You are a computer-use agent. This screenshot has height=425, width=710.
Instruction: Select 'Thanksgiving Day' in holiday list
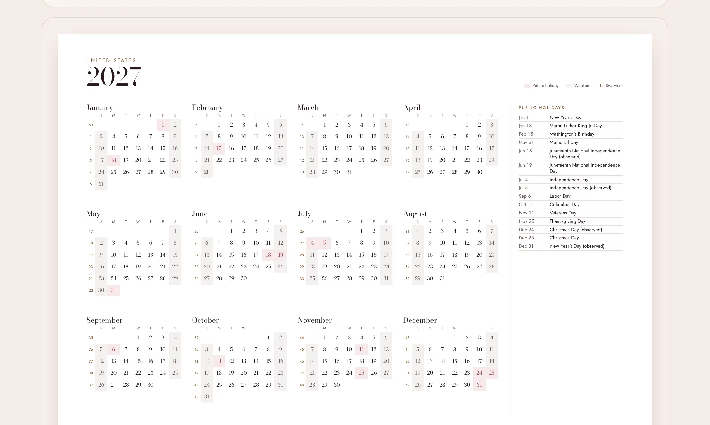pos(571,221)
